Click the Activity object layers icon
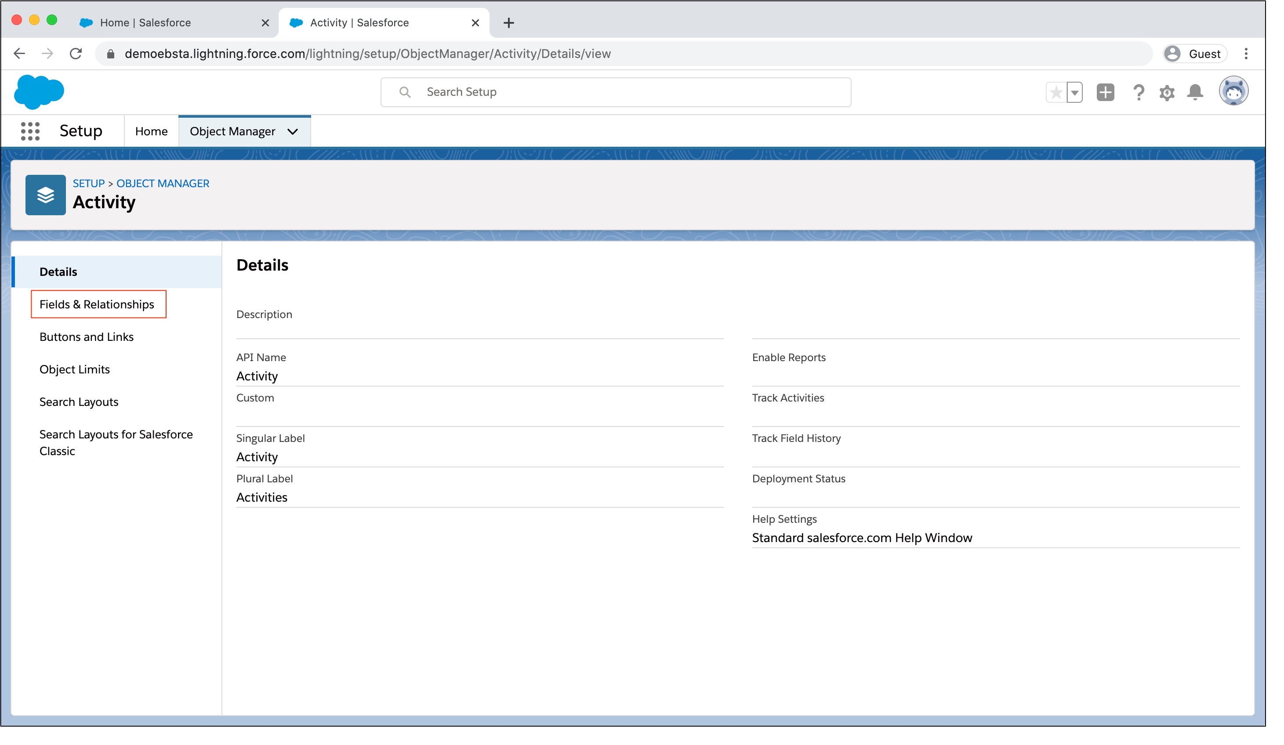 point(45,195)
